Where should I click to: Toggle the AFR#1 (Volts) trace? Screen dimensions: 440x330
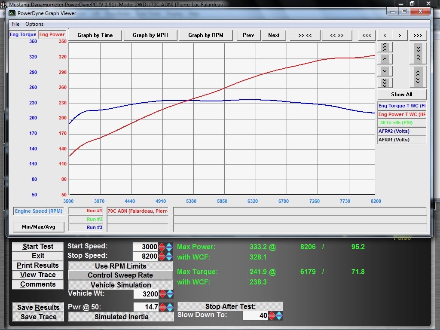[x=402, y=140]
